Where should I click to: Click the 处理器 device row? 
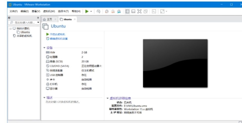[74, 57]
